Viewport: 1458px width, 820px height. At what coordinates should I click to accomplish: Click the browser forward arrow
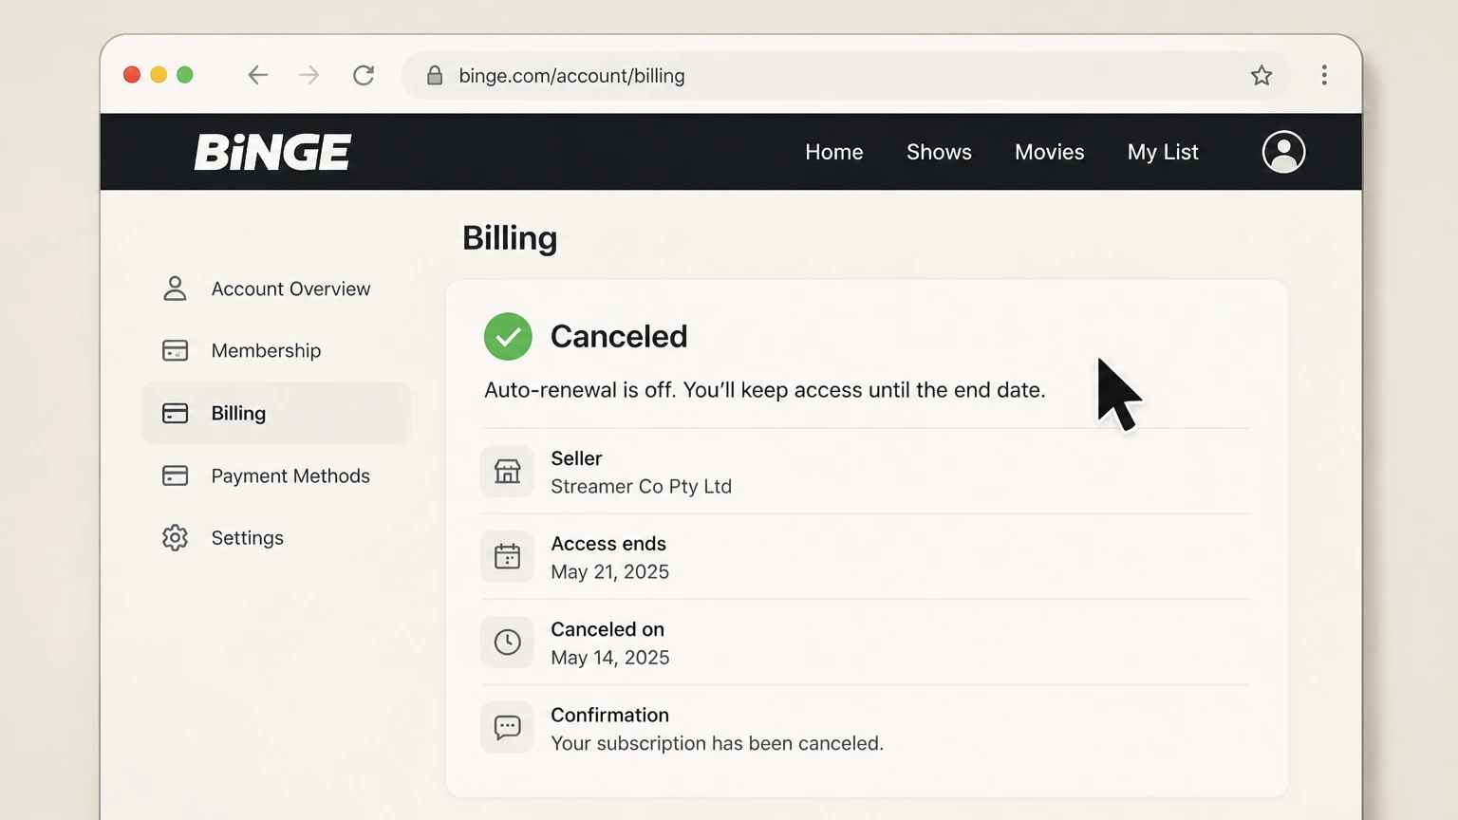308,75
